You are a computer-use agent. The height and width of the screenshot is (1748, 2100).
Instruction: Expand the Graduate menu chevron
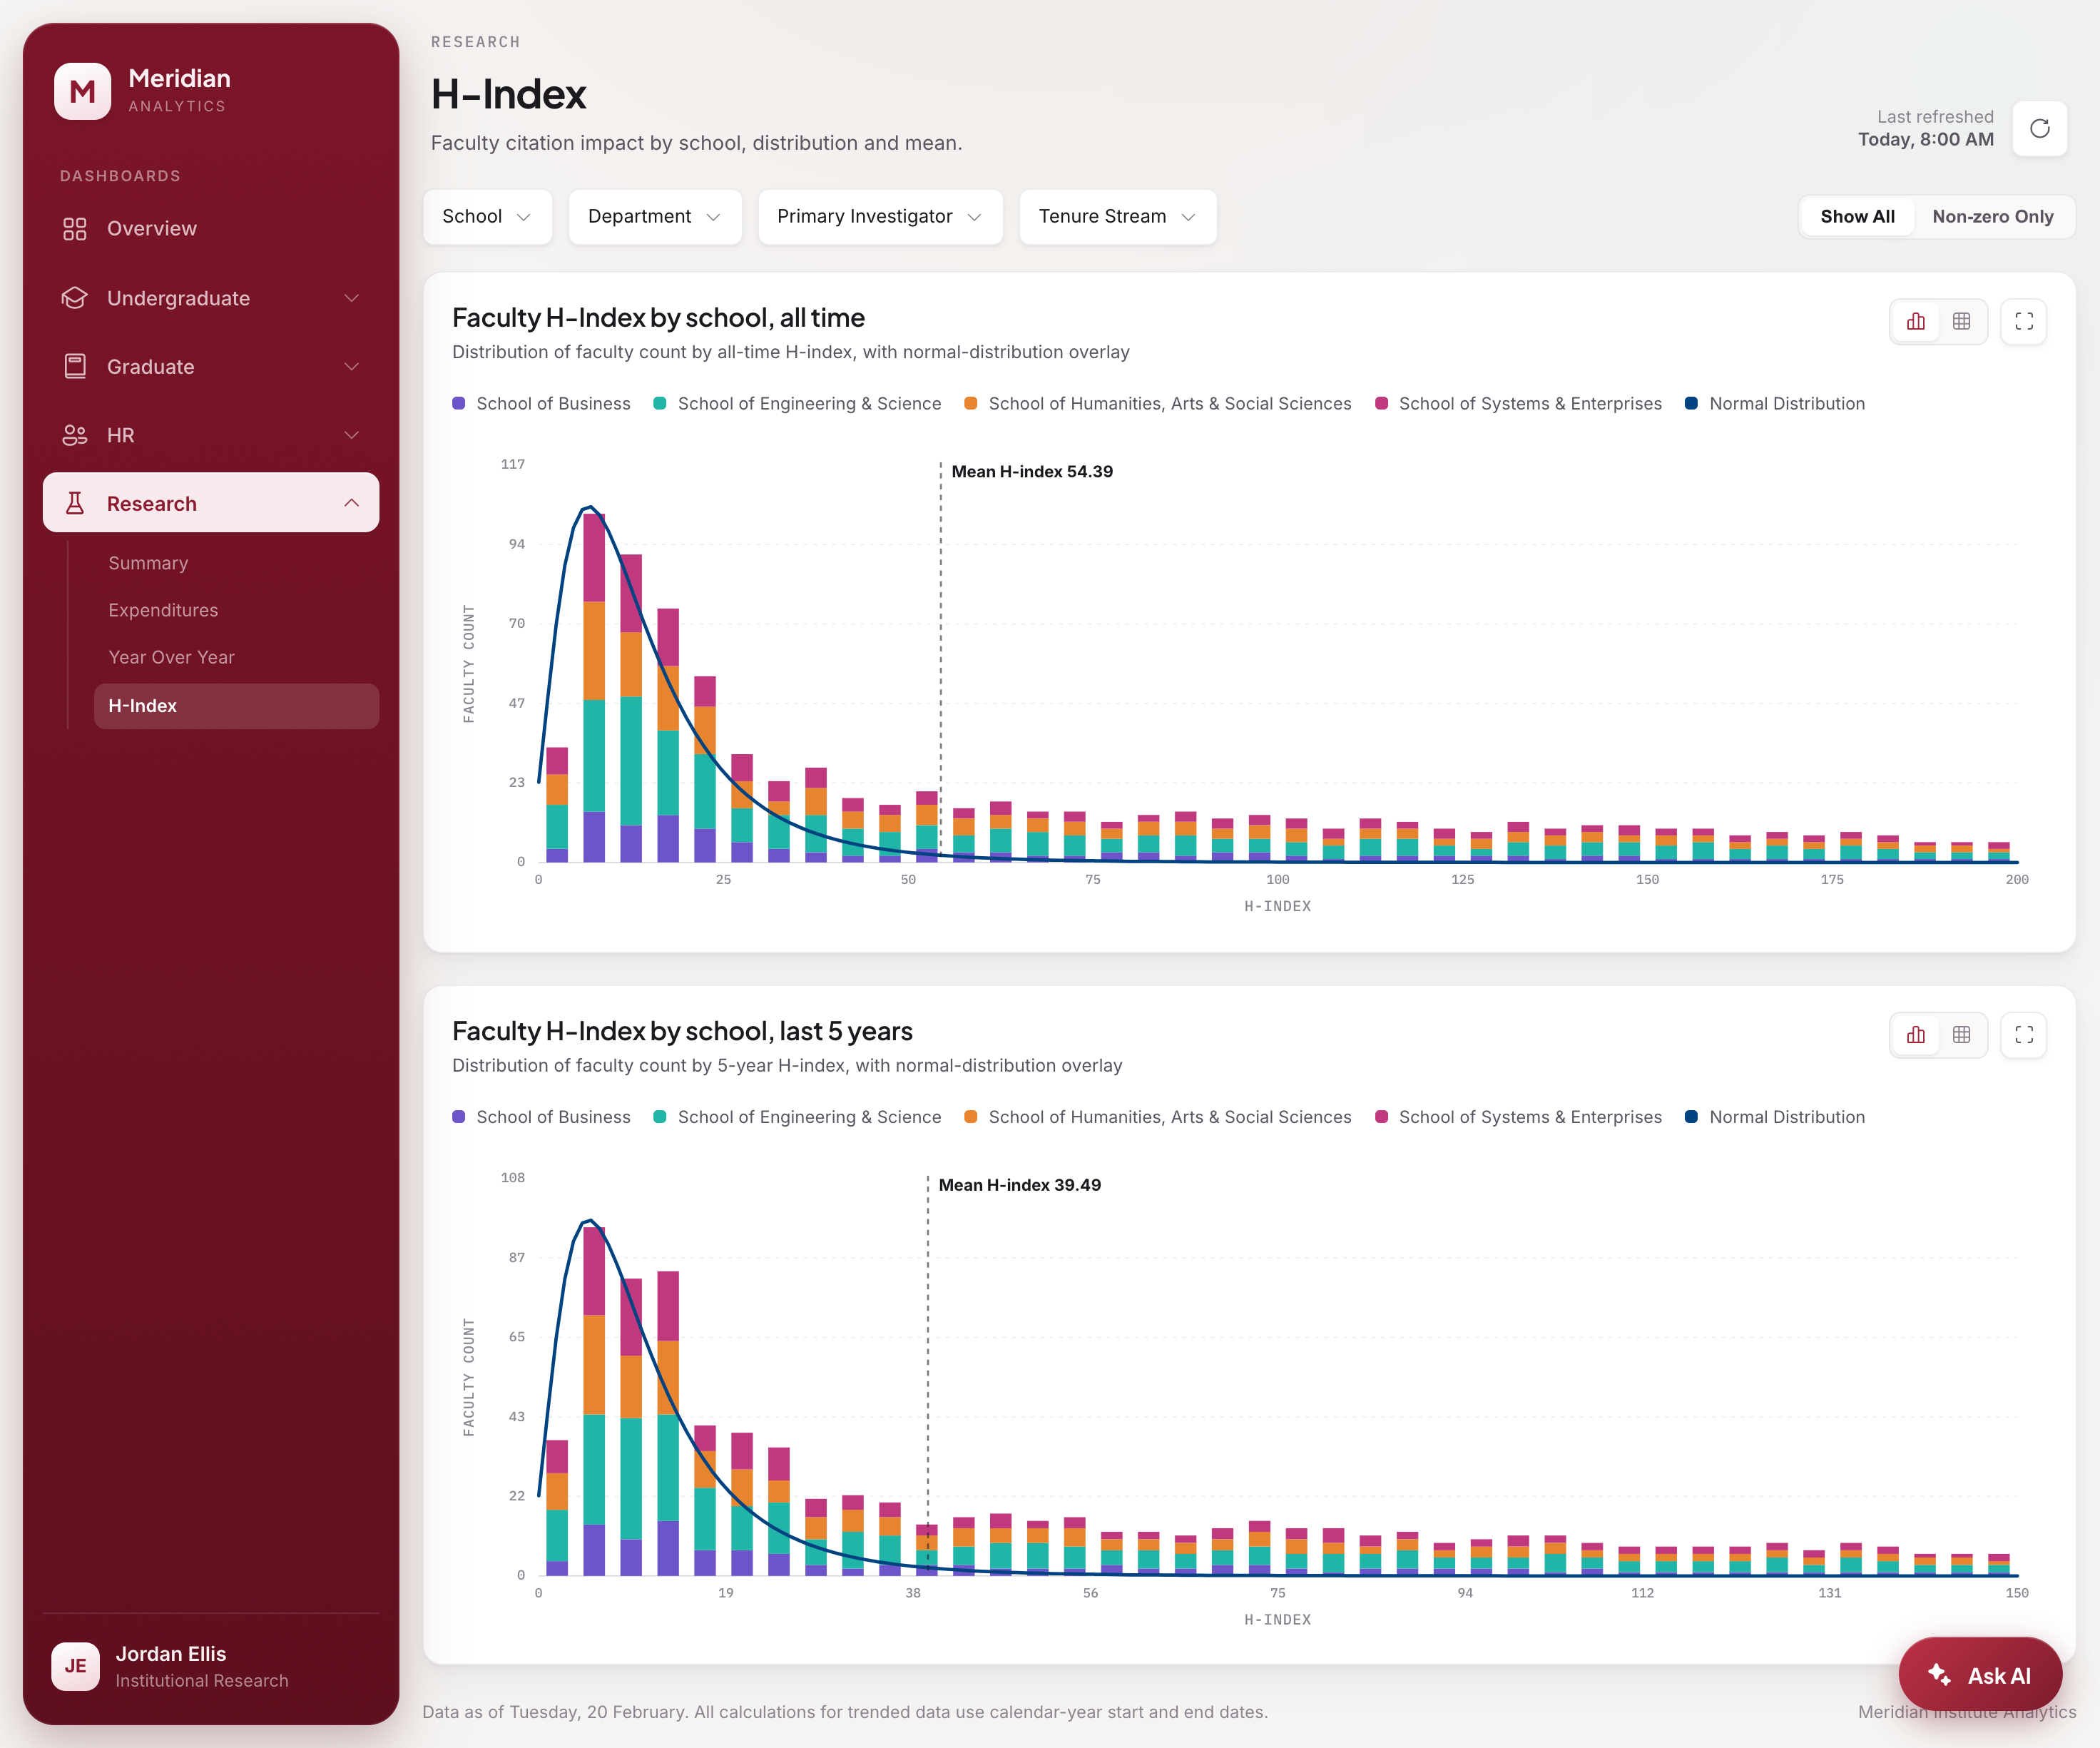pos(351,366)
